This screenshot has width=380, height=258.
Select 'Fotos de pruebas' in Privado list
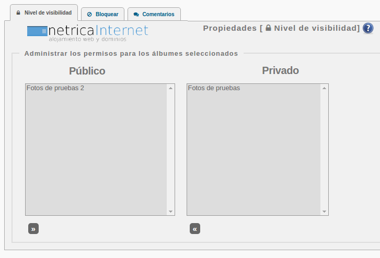254,88
